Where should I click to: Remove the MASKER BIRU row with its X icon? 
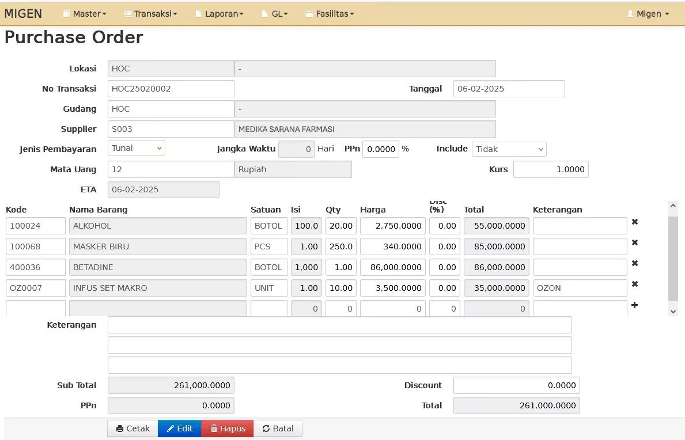click(635, 242)
